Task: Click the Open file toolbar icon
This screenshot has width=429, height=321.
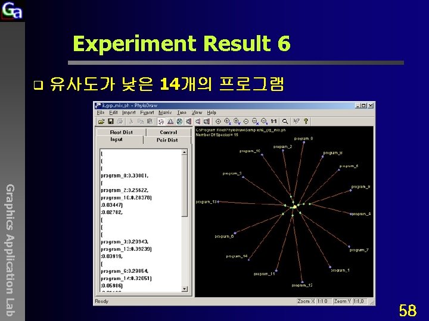Action: (x=101, y=121)
